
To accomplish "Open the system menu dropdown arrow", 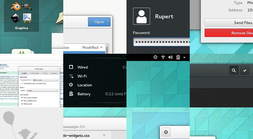I will pyautogui.click(x=185, y=57).
